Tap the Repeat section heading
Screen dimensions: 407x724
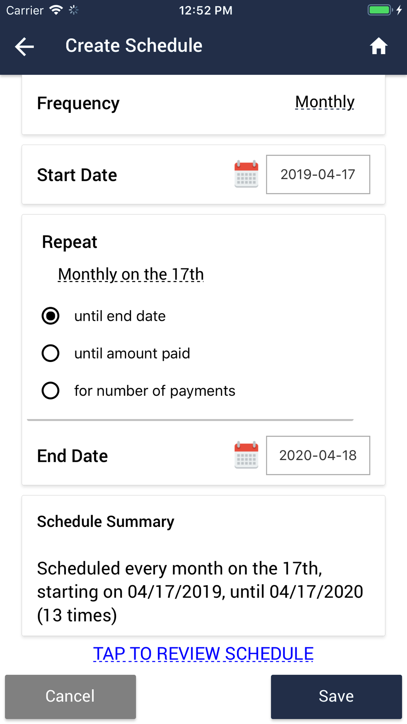[x=70, y=242]
